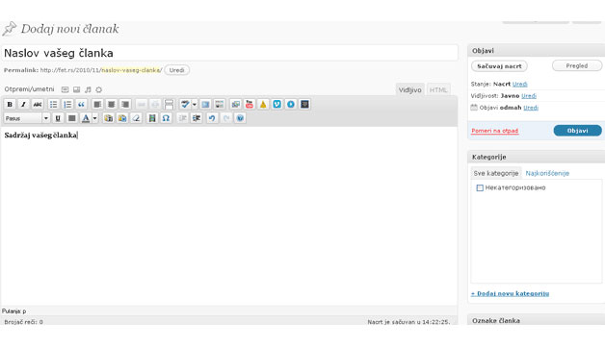The height and width of the screenshot is (347, 605).
Task: Edit Vidljivost visibility via Uredi
Action: coord(529,96)
